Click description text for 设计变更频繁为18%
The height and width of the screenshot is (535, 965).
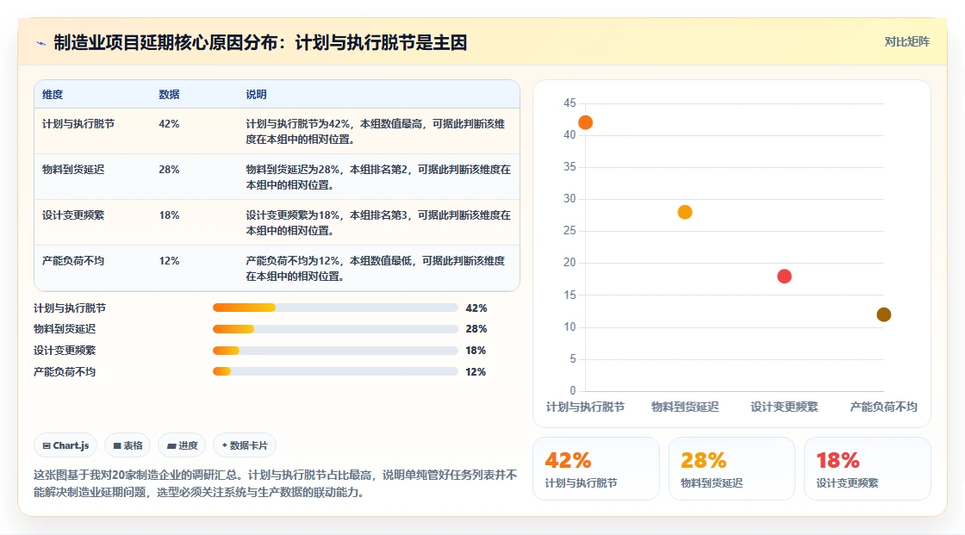click(x=378, y=222)
